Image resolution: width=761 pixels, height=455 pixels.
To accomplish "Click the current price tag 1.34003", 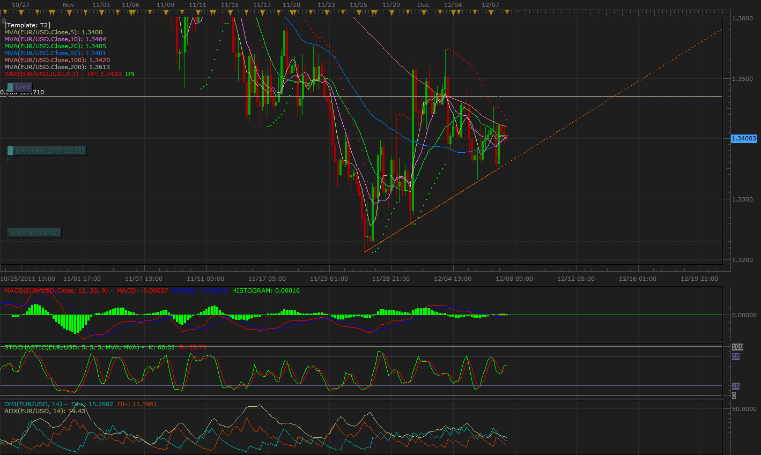I will click(x=743, y=138).
